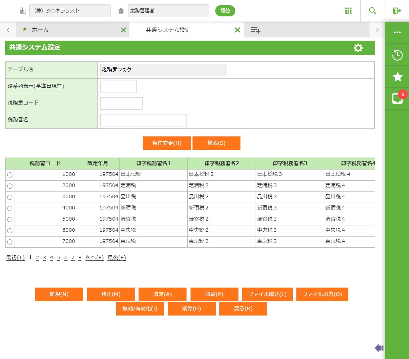
Task: Close the 共通システム設定 tab
Action: coord(237,30)
